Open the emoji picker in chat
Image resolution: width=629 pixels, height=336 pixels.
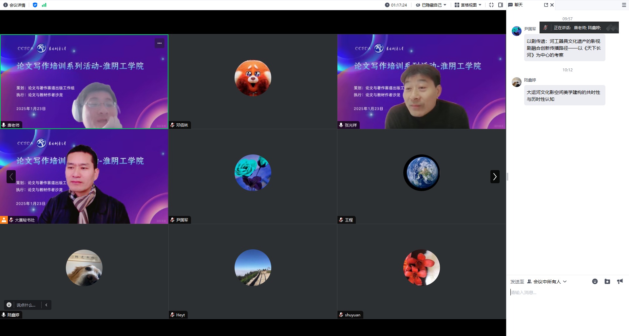[595, 281]
